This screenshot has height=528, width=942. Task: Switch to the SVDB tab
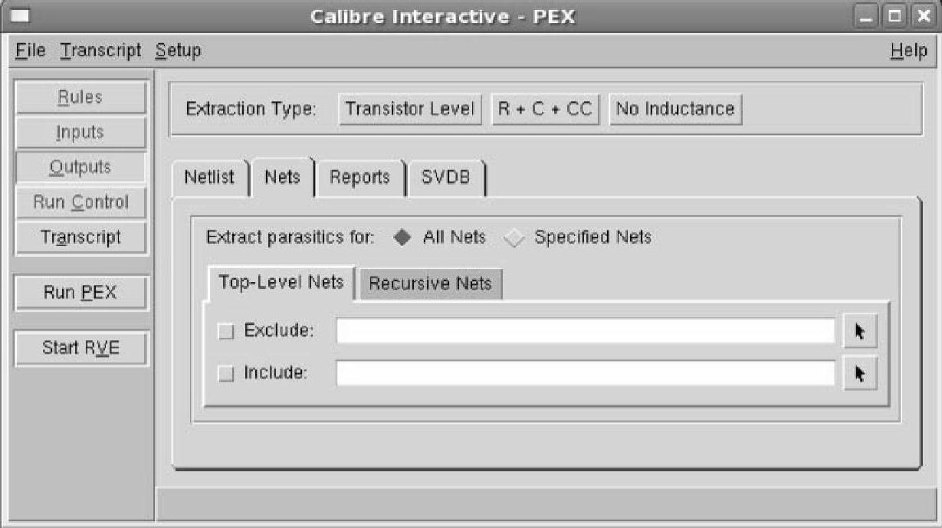(x=447, y=177)
